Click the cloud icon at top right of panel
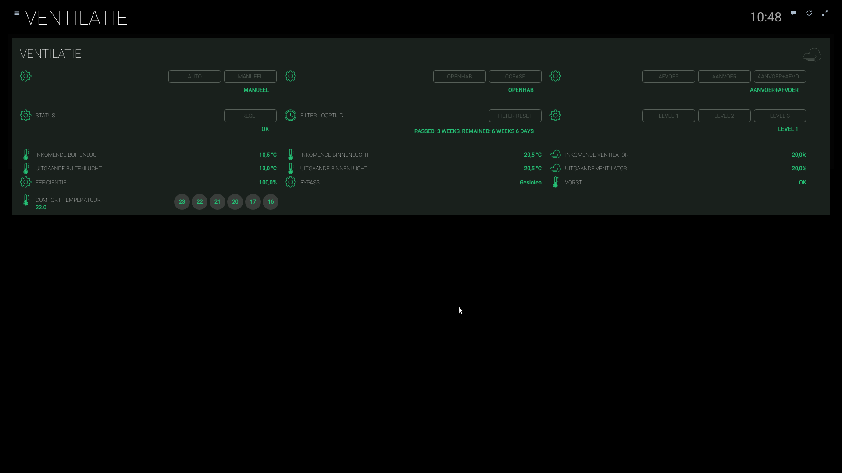Screen dimensions: 842x473 tap(812, 55)
